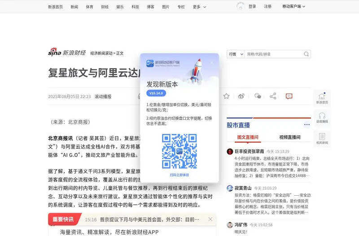The height and width of the screenshot is (236, 359).
Task: Expand the 更多 dropdown menu
Action: tap(199, 7)
